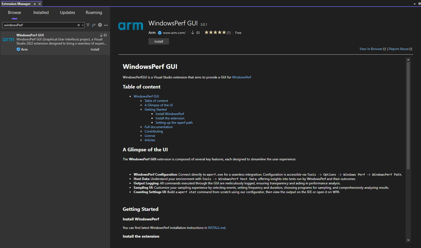421x248 pixels.
Task: Pin the Extension Manager tab
Action: 35,4
